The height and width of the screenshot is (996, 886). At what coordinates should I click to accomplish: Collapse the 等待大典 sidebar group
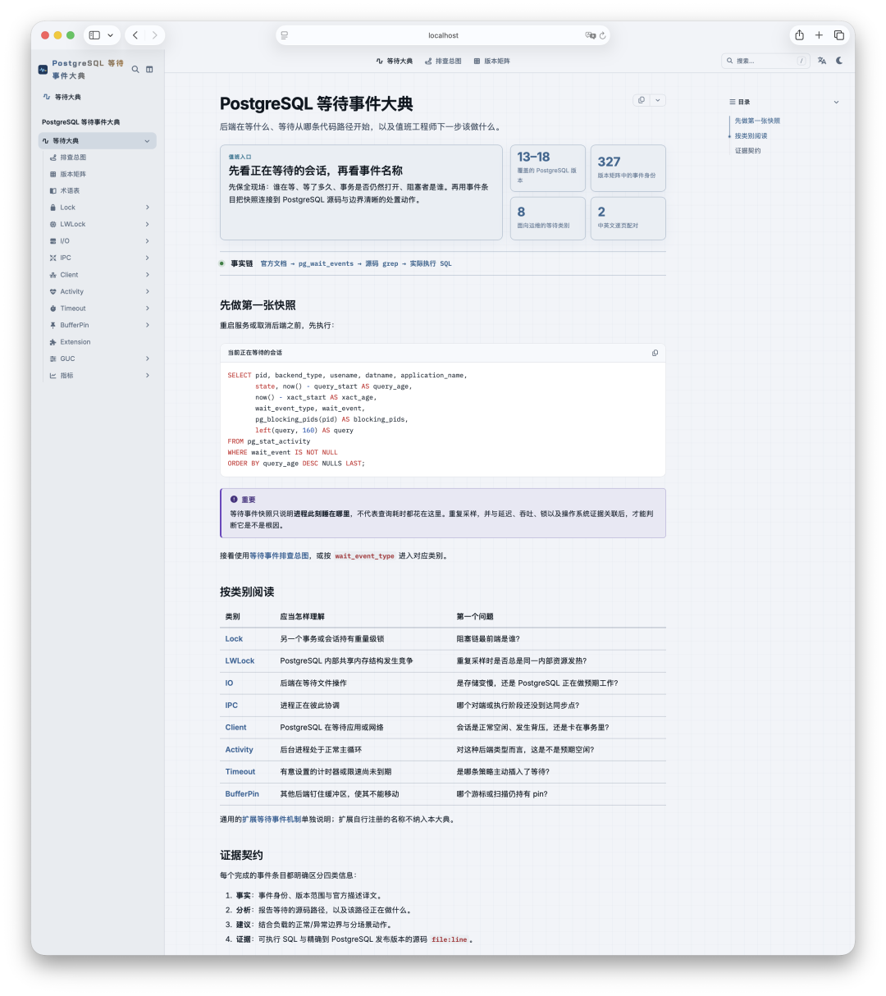point(148,141)
